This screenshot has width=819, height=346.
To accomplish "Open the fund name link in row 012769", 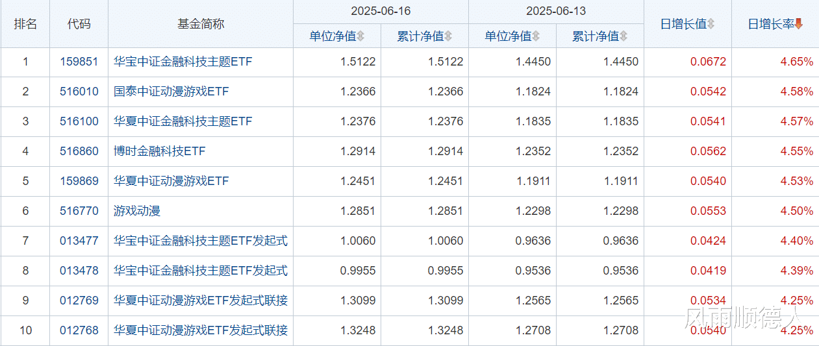I will point(201,301).
